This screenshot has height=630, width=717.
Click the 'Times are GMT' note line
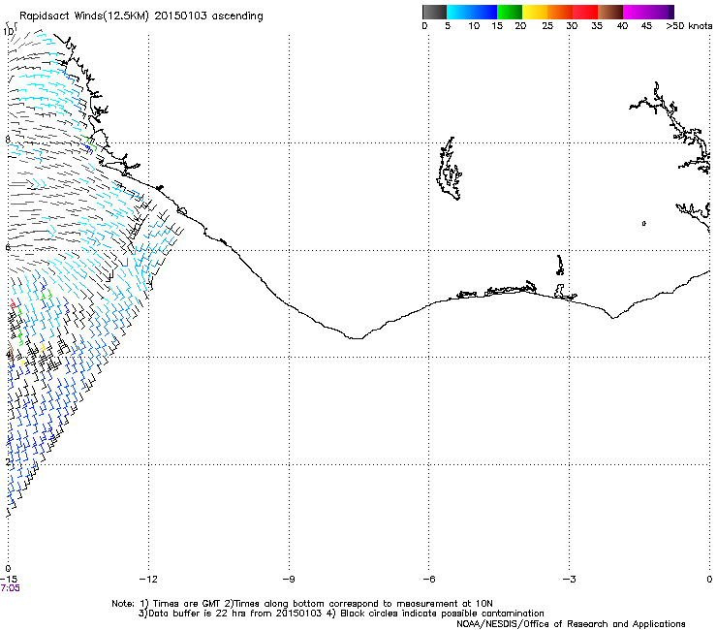(x=302, y=604)
